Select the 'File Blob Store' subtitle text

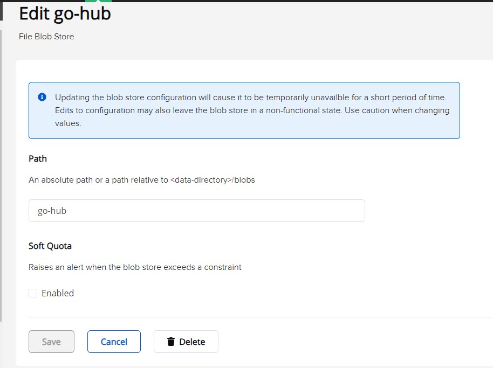point(46,37)
